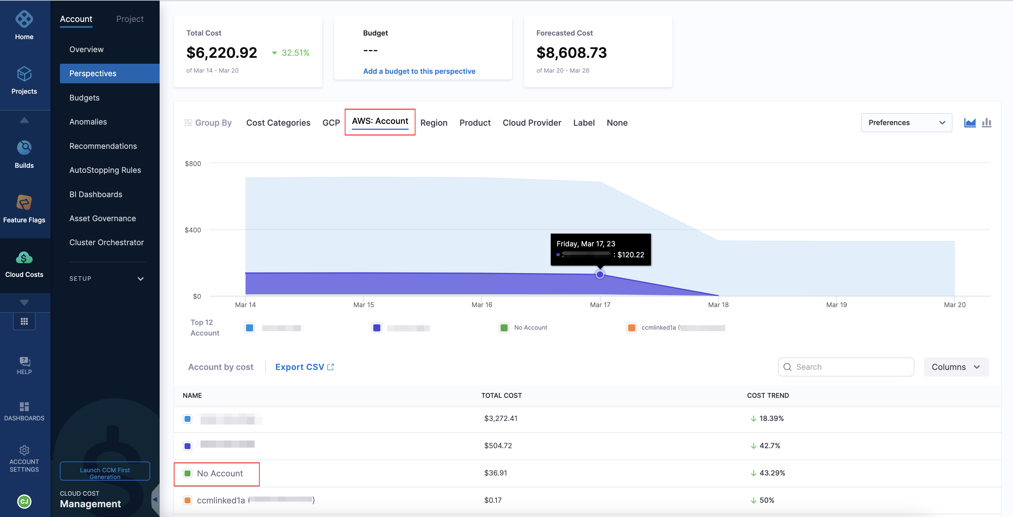The height and width of the screenshot is (517, 1013).
Task: Switch to the Project tab
Action: click(130, 19)
